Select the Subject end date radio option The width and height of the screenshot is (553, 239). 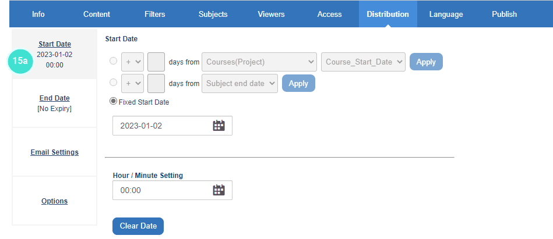113,83
